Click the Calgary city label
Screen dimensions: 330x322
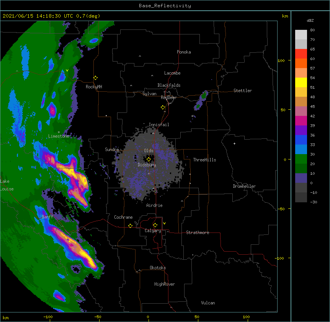[x=153, y=231]
